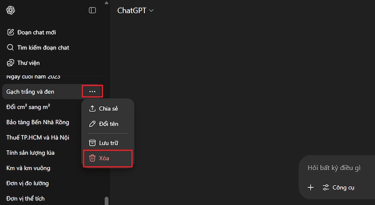Screen dimensions: 375x205
Task: Click the three-dot options button for Gạch trắng và đen
Action: click(92, 91)
